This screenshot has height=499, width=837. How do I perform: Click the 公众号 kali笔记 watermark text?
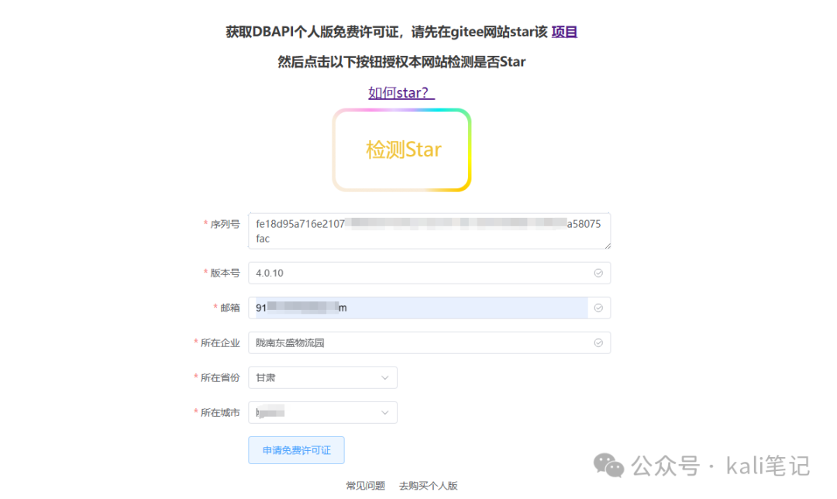point(721,466)
